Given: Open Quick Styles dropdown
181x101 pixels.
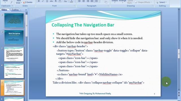Looking at the screenshot, I should point(130,2).
